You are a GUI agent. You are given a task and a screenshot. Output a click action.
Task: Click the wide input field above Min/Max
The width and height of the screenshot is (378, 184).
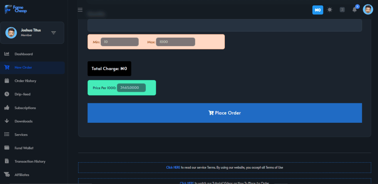coord(225,25)
